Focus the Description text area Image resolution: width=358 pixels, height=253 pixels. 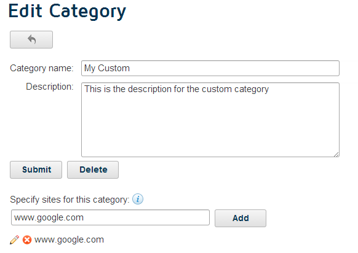coord(210,120)
